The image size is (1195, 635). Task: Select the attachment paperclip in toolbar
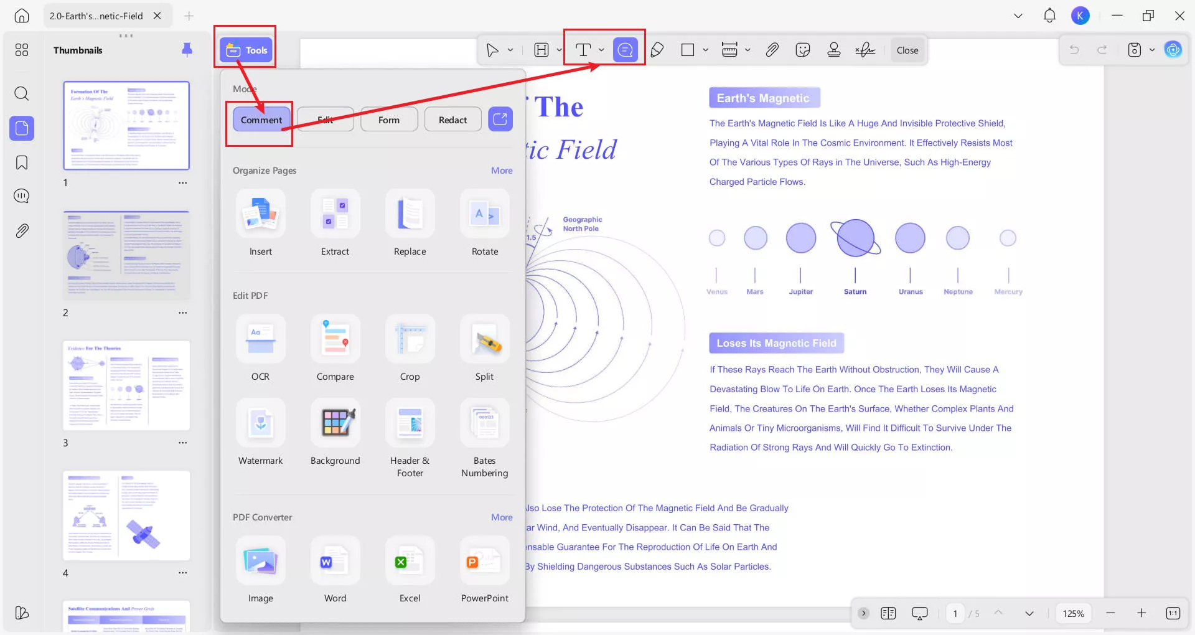[772, 50]
